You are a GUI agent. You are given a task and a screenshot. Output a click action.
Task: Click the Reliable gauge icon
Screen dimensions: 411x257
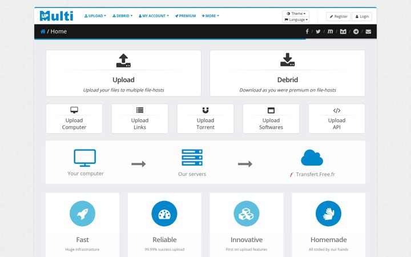click(x=164, y=214)
